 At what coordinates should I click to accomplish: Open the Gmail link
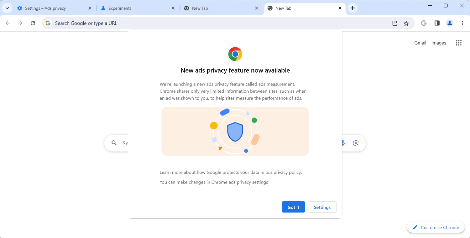point(420,43)
